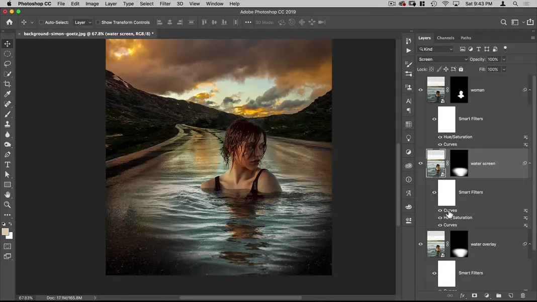The width and height of the screenshot is (537, 302).
Task: Select the Crop tool
Action: point(7,84)
